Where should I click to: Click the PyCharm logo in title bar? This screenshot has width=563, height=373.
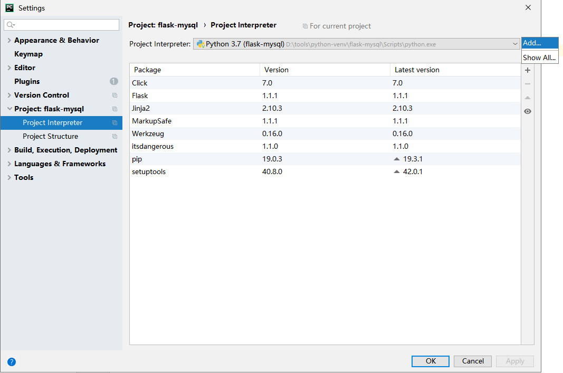coord(9,7)
